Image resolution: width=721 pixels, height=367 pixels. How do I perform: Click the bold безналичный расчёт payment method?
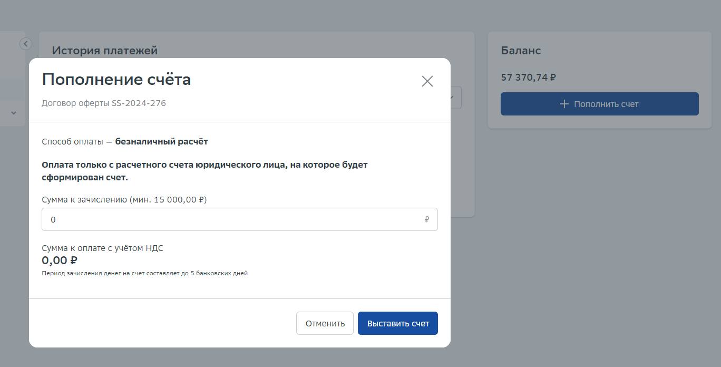pos(162,141)
